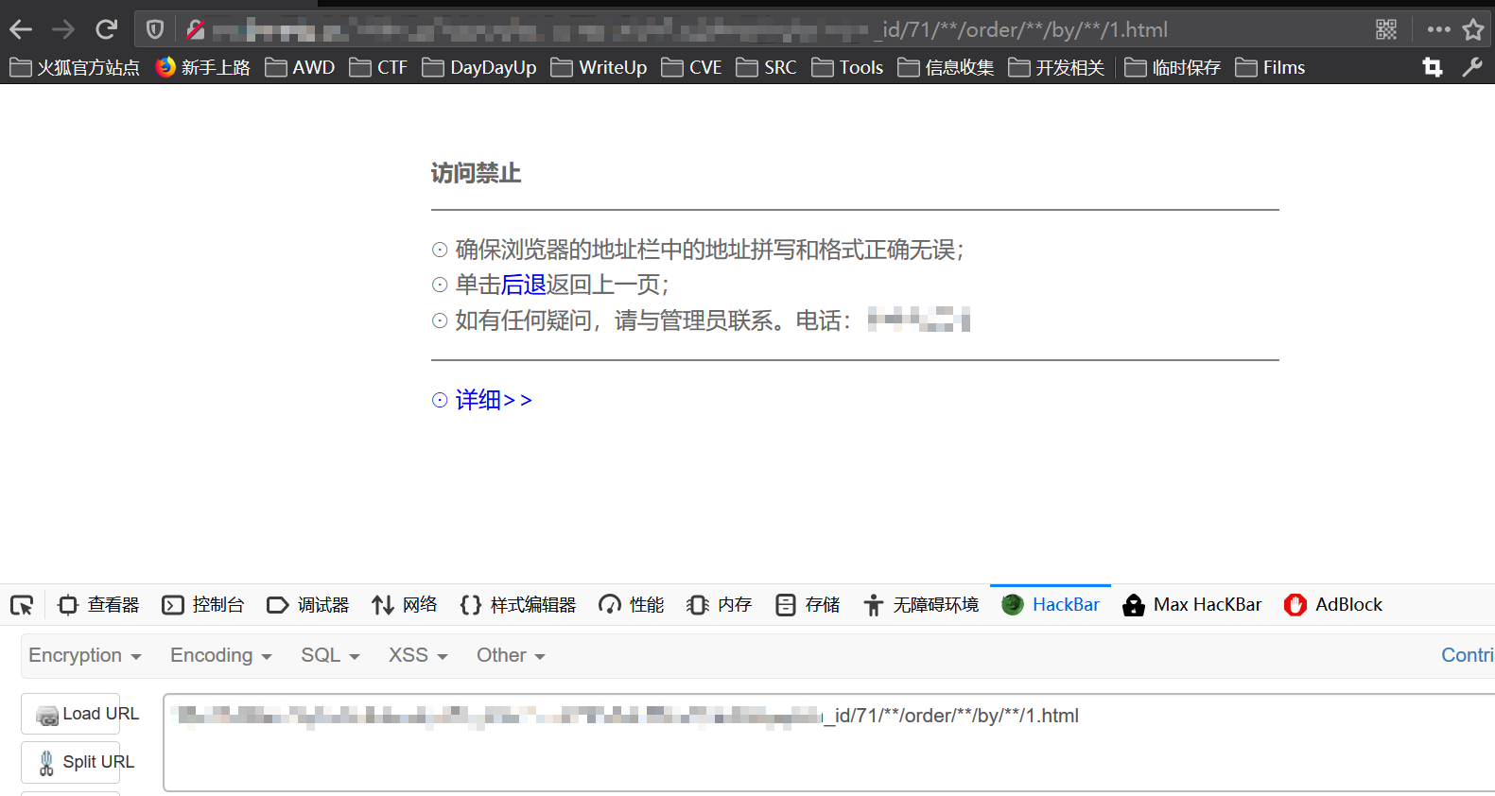
Task: Open the QR code icon in address bar
Action: (x=1386, y=29)
